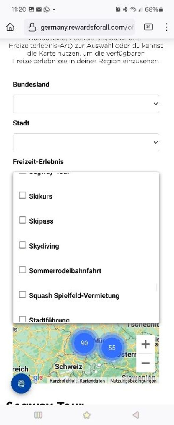
Task: Tap the Android back navigation button
Action: click(136, 415)
